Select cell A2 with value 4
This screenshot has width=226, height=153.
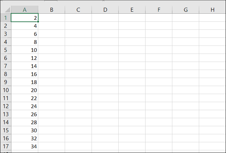point(25,26)
